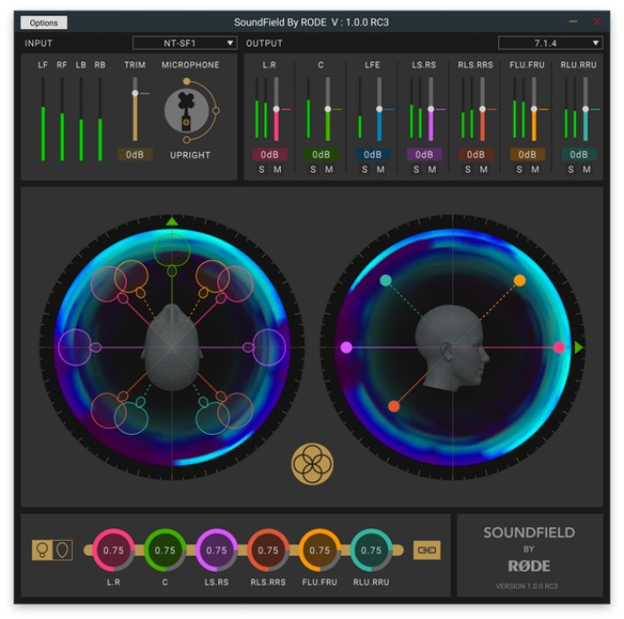Click the orange upper-front dot in side view

[520, 281]
